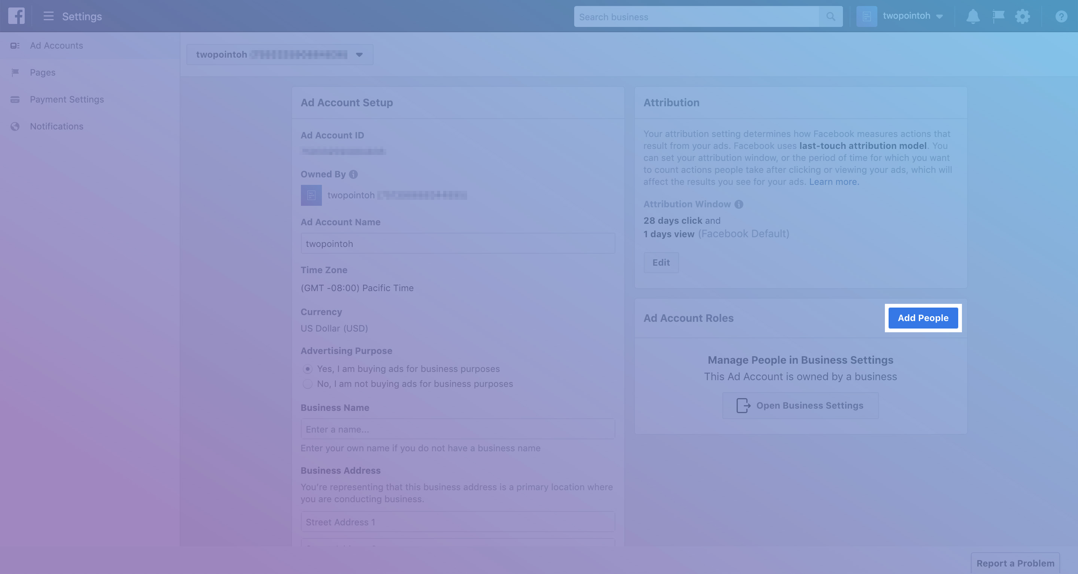Screen dimensions: 1078x574
Task: Open the hamburger menu next to Settings
Action: pos(49,16)
